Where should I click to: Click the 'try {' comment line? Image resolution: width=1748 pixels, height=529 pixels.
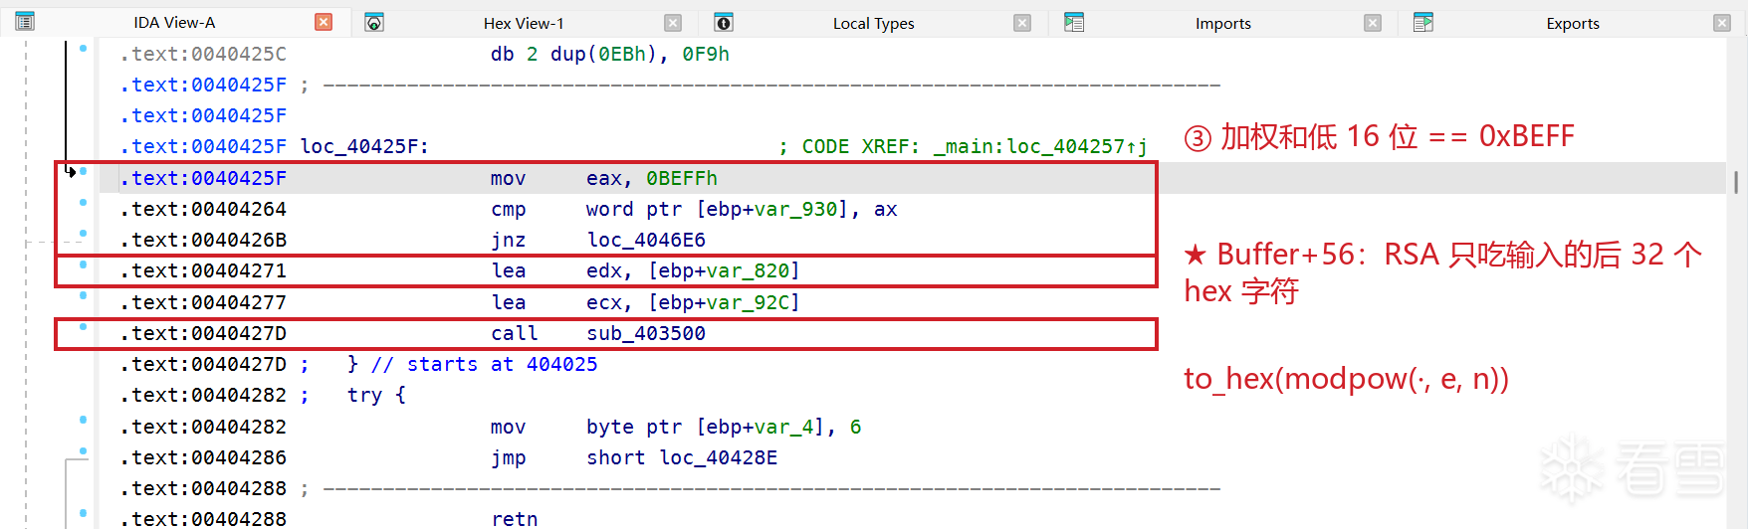tap(376, 395)
